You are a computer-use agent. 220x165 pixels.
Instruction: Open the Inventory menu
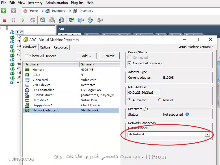35,3
